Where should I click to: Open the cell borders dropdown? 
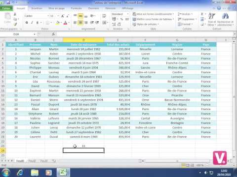tap(51, 23)
